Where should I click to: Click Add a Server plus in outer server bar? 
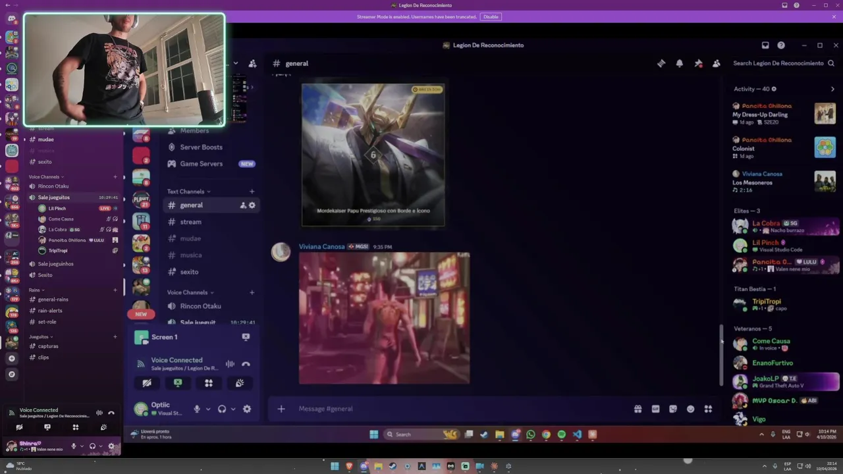[11, 359]
